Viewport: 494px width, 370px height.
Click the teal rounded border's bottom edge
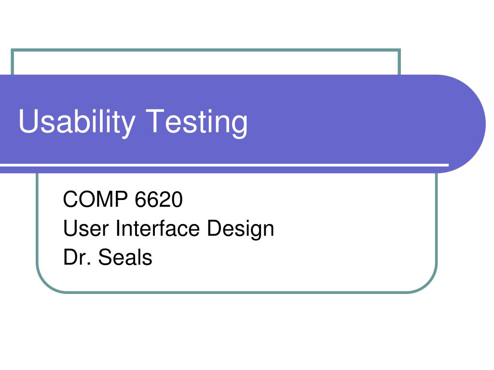(236, 292)
